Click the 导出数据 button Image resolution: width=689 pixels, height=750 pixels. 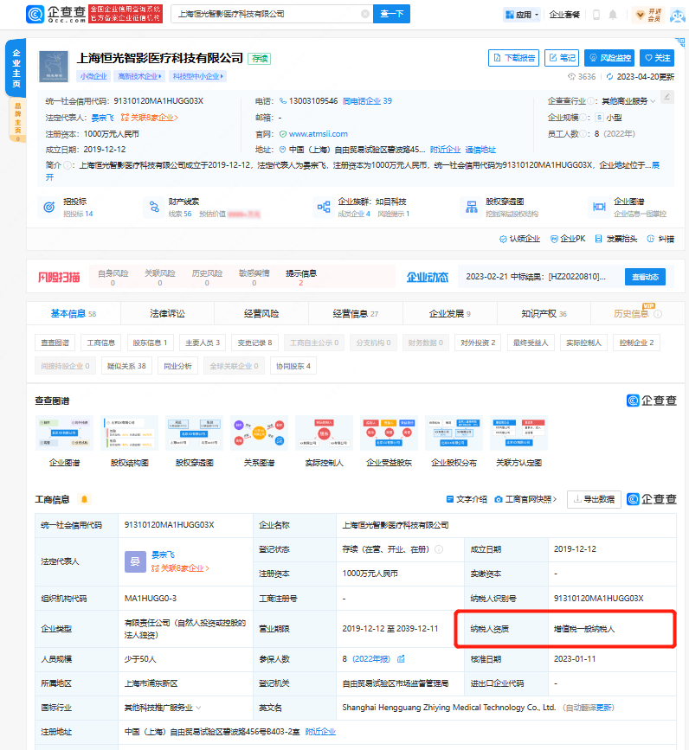pos(594,499)
